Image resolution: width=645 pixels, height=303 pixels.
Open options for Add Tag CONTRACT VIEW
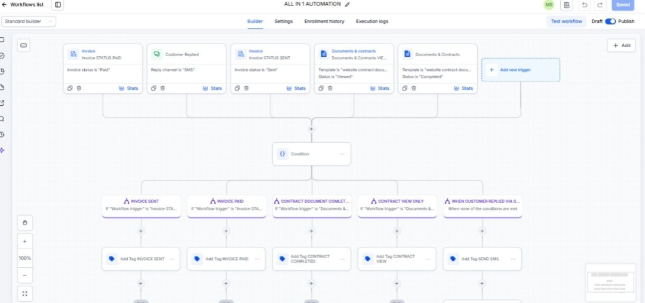(x=428, y=259)
